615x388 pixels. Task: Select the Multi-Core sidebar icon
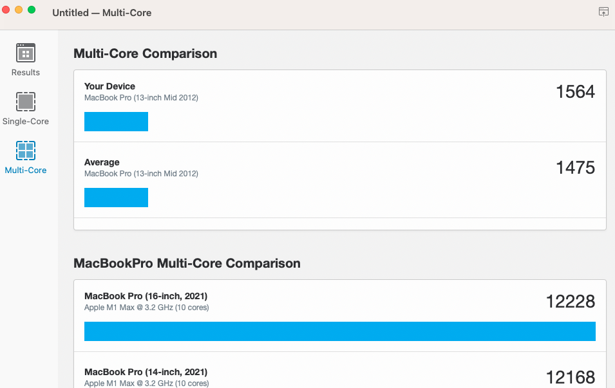[26, 151]
